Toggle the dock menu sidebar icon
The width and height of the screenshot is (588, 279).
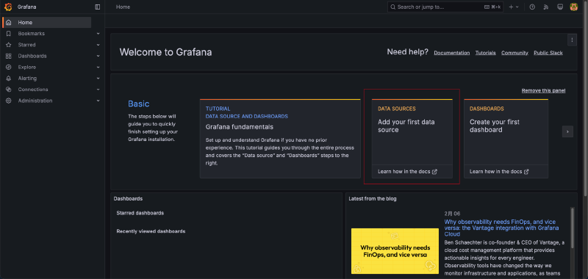coord(98,7)
